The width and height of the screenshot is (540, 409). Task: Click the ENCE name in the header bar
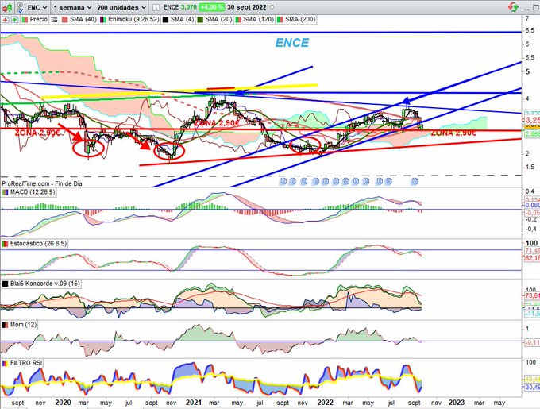[171, 7]
